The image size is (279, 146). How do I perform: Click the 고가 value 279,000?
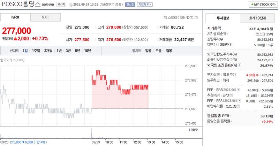[x=114, y=27]
